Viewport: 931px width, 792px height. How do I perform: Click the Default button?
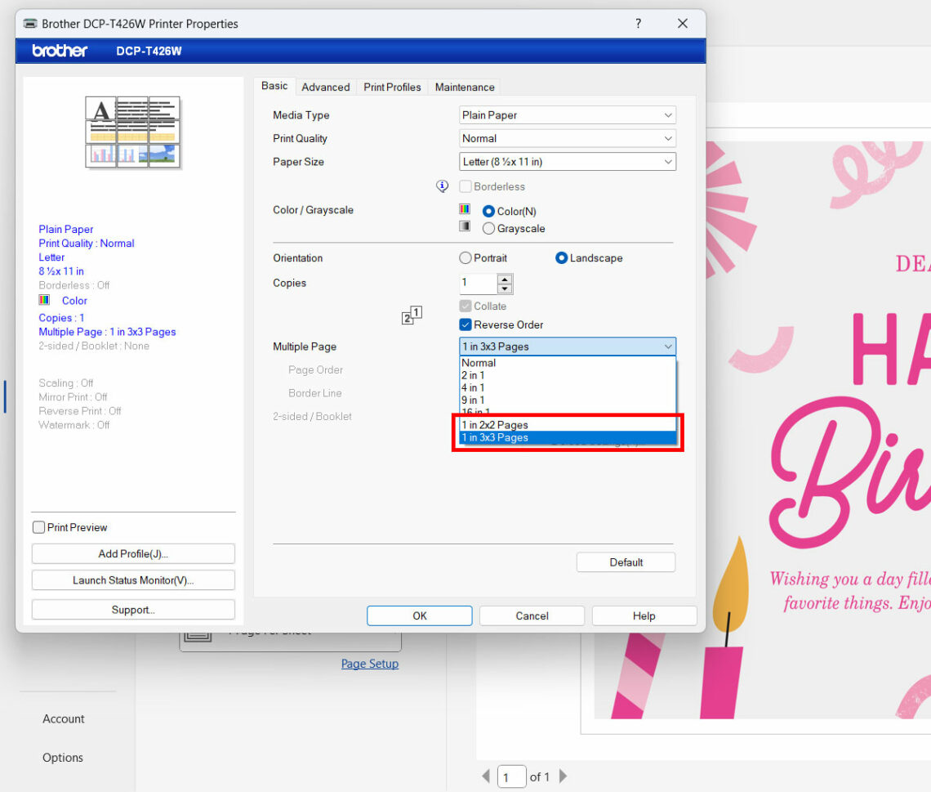626,562
